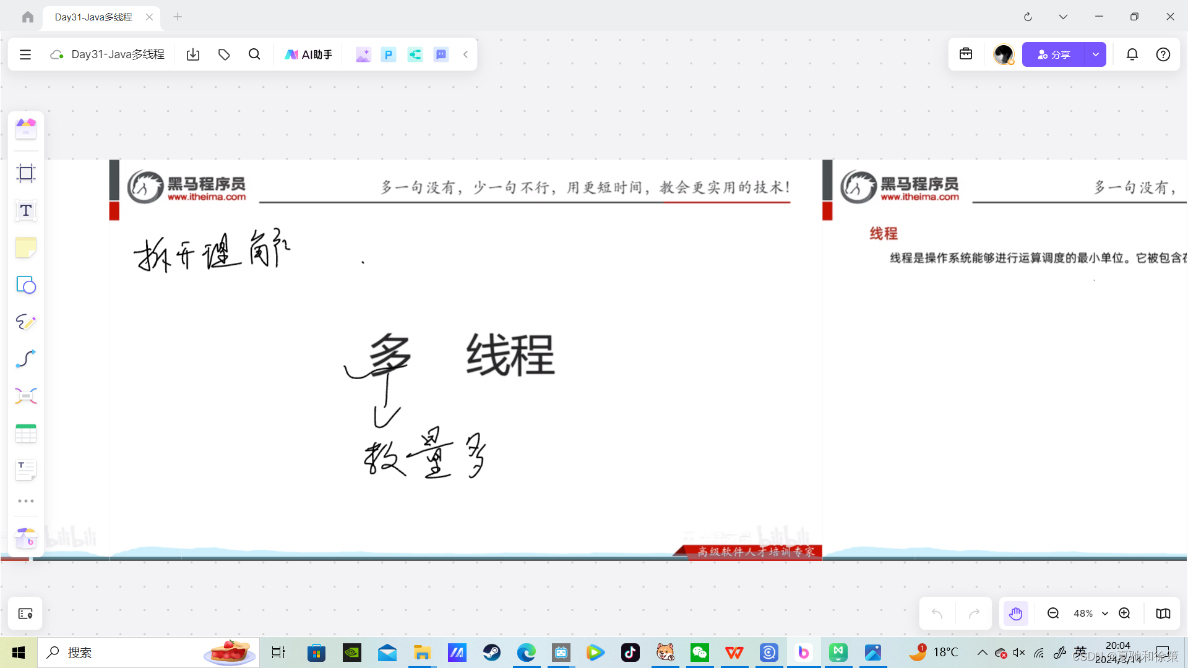Select the Text tool in sidebar
Viewport: 1188px width, 668px height.
pyautogui.click(x=25, y=211)
